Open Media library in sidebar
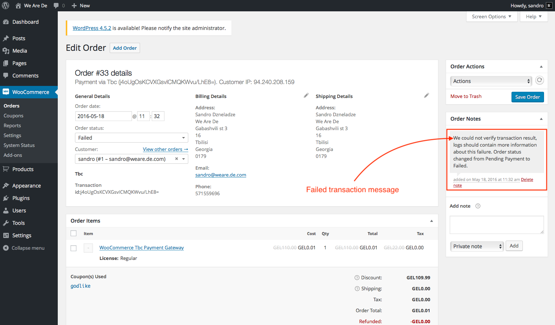 [19, 51]
